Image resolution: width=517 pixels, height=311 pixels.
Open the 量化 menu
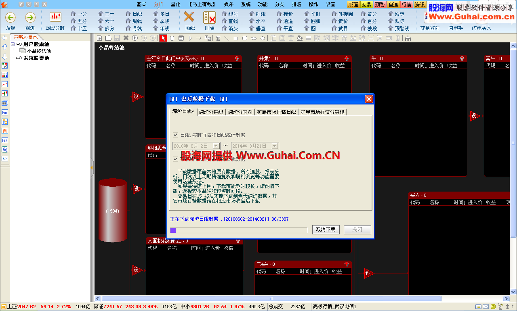176,4
